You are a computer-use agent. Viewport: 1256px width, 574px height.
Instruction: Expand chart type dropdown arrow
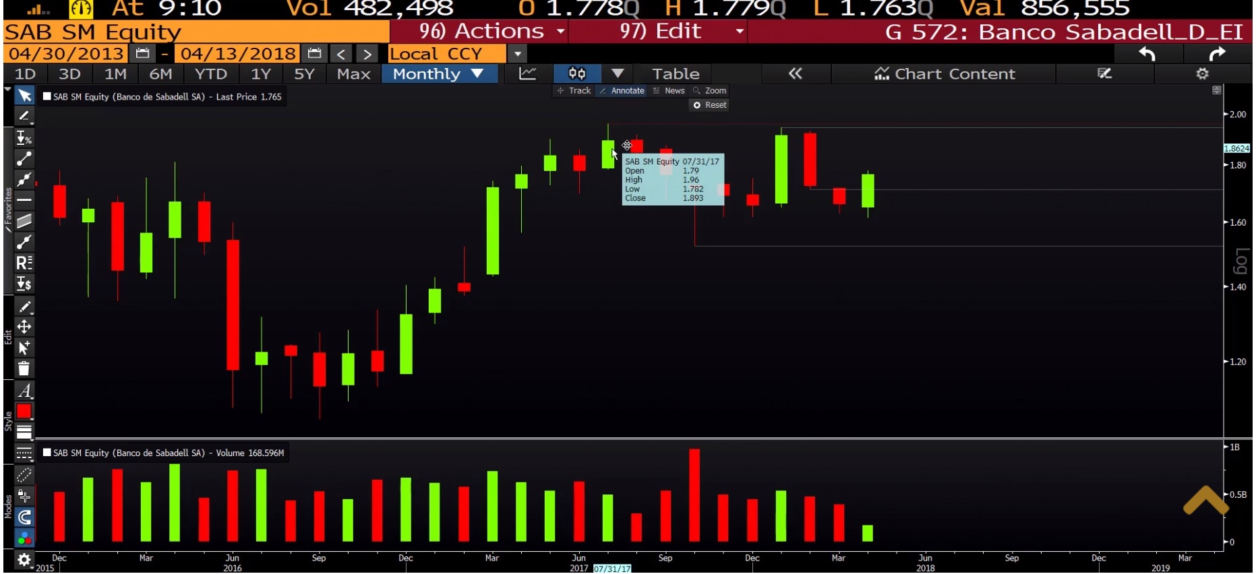coord(618,73)
